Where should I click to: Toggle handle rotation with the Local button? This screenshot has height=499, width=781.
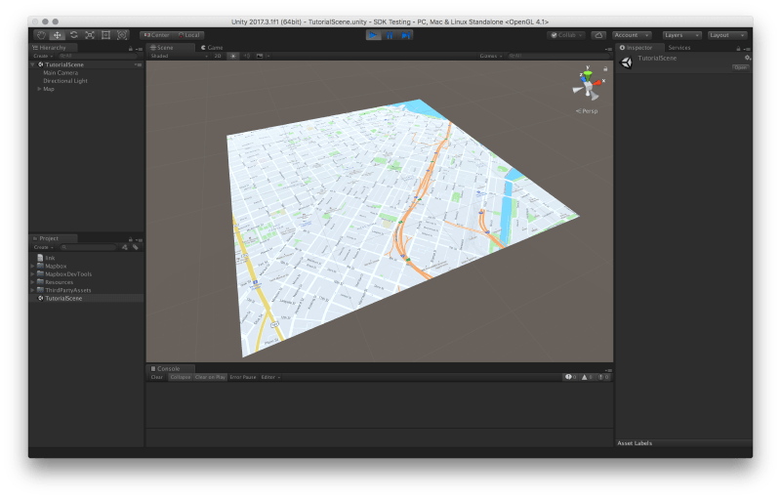[x=188, y=35]
